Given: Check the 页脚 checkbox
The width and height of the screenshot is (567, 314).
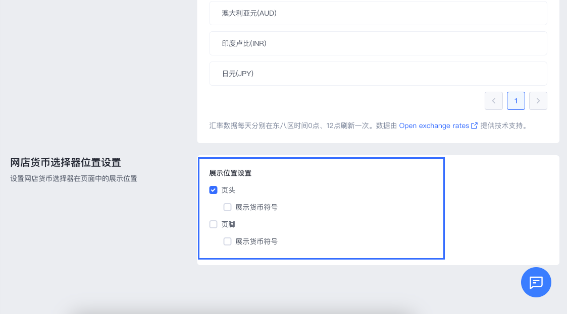Looking at the screenshot, I should 214,224.
